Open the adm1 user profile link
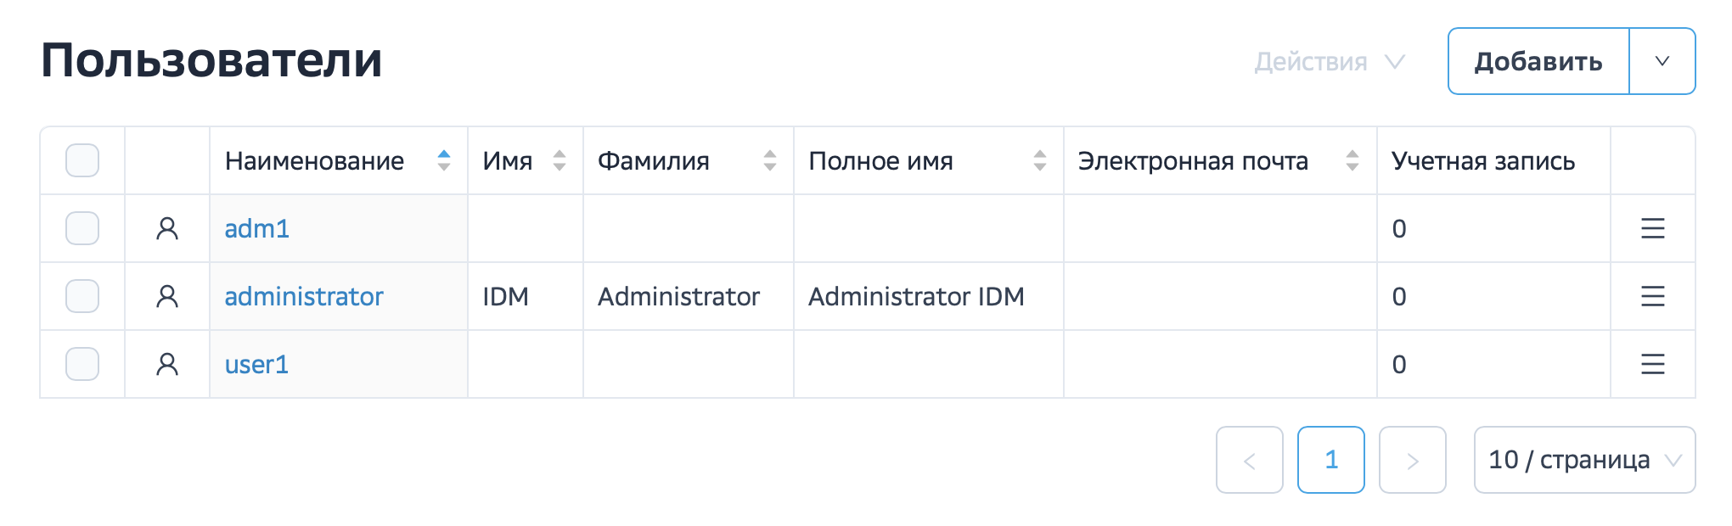The width and height of the screenshot is (1732, 526). (x=256, y=228)
